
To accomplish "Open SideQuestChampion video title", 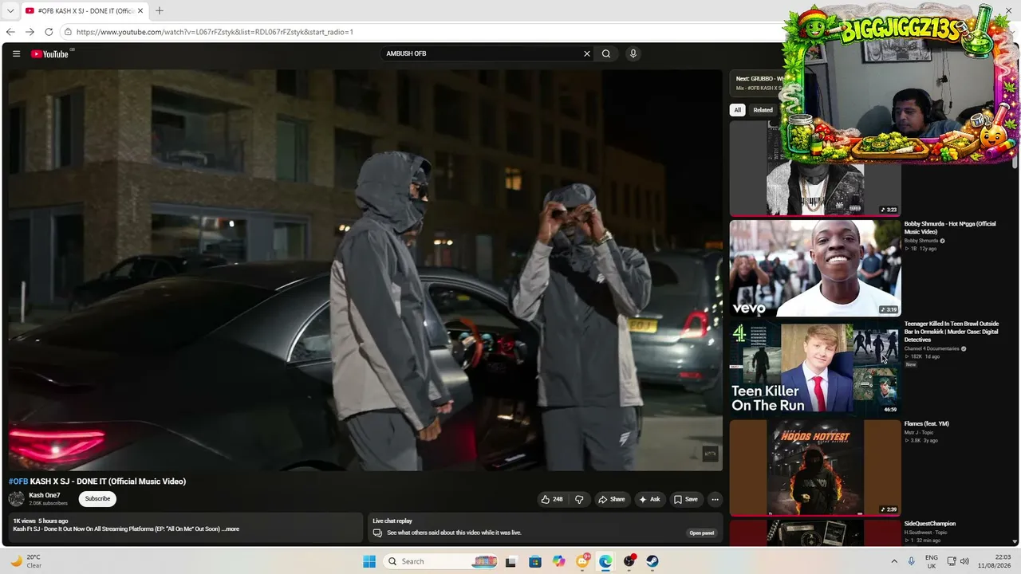I will tap(930, 524).
